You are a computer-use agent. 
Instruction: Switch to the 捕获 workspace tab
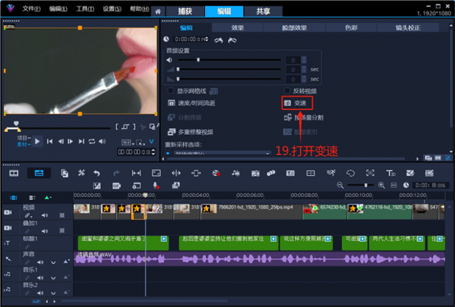185,11
